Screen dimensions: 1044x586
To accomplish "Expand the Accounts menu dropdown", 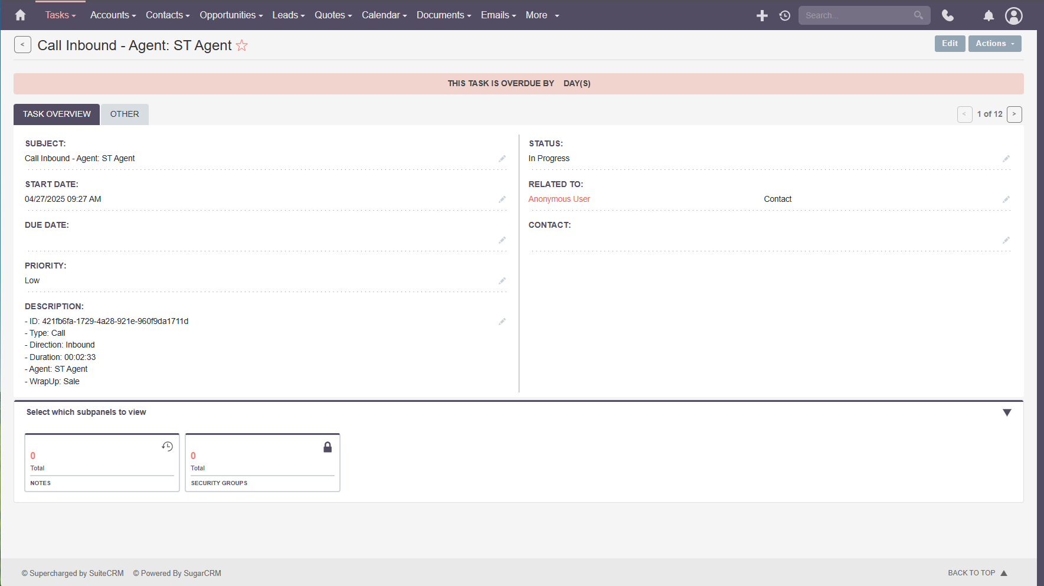I will (x=113, y=15).
